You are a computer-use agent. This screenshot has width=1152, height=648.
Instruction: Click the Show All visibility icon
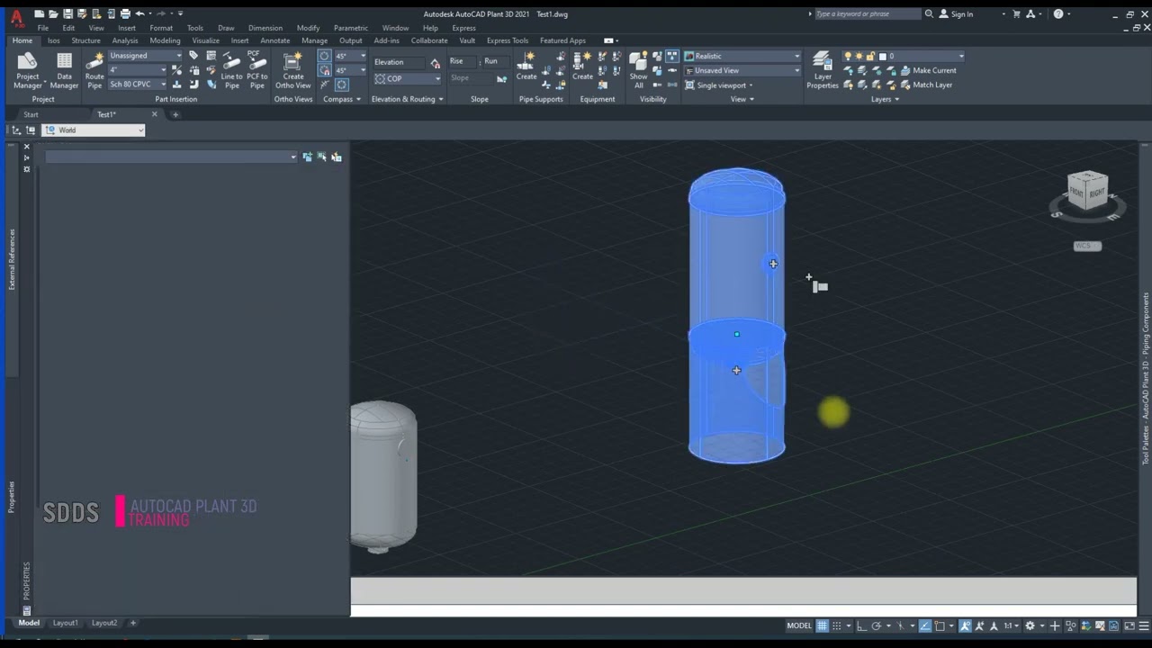pyautogui.click(x=638, y=70)
